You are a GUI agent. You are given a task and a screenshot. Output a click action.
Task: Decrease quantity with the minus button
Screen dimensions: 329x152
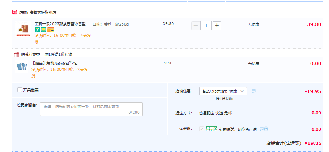(195, 26)
